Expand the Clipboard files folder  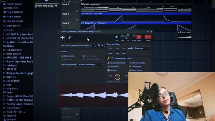[x=13, y=50]
